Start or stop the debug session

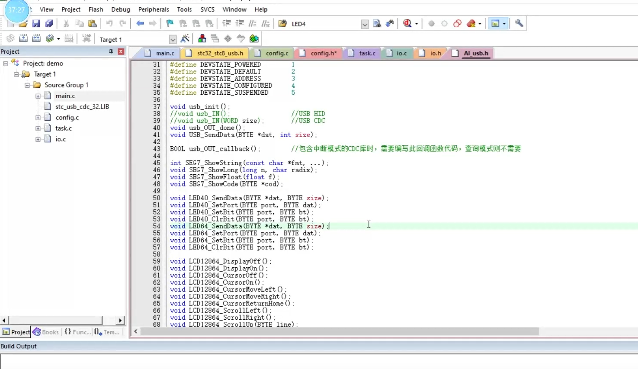click(407, 24)
